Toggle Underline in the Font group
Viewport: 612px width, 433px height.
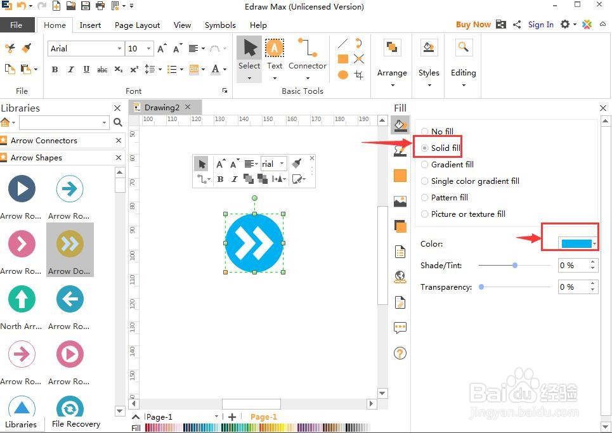pos(86,70)
